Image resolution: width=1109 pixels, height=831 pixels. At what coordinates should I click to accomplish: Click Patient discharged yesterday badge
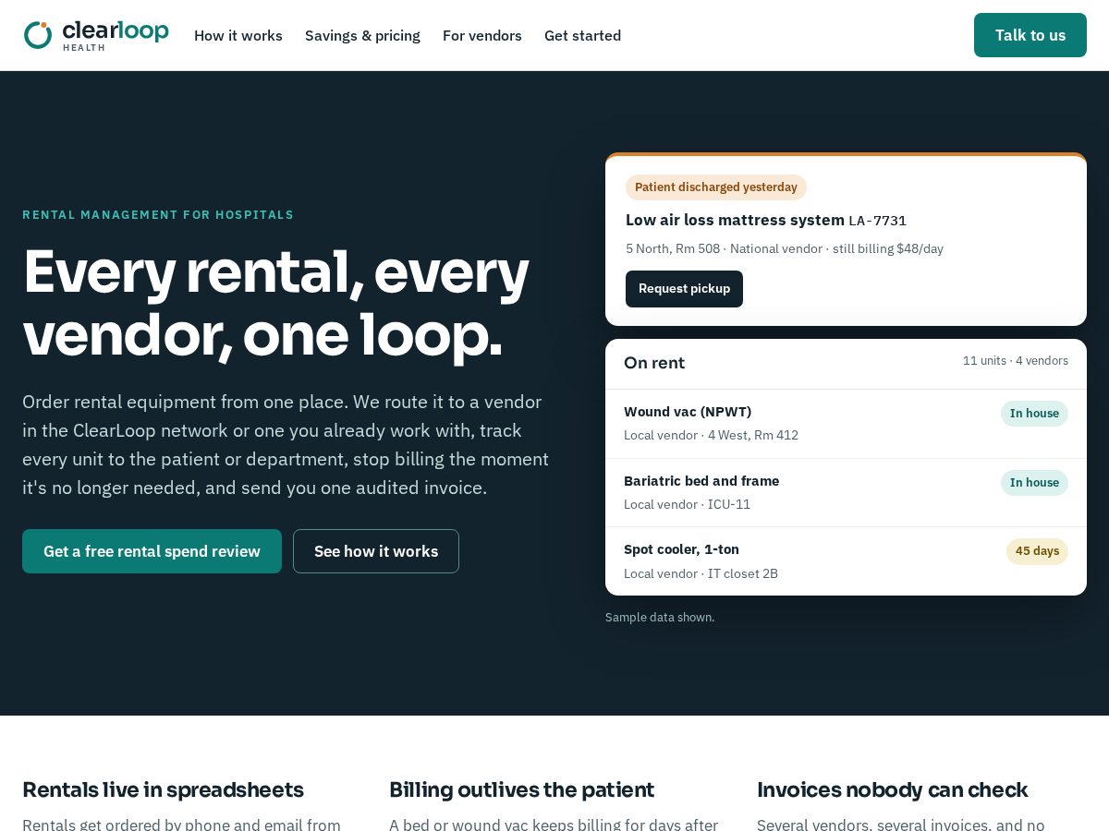pyautogui.click(x=716, y=187)
